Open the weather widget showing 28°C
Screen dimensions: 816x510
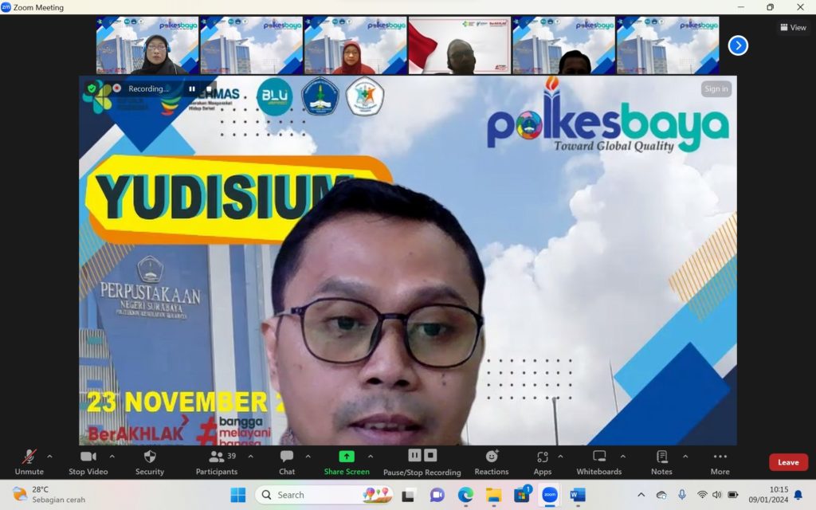(x=49, y=495)
